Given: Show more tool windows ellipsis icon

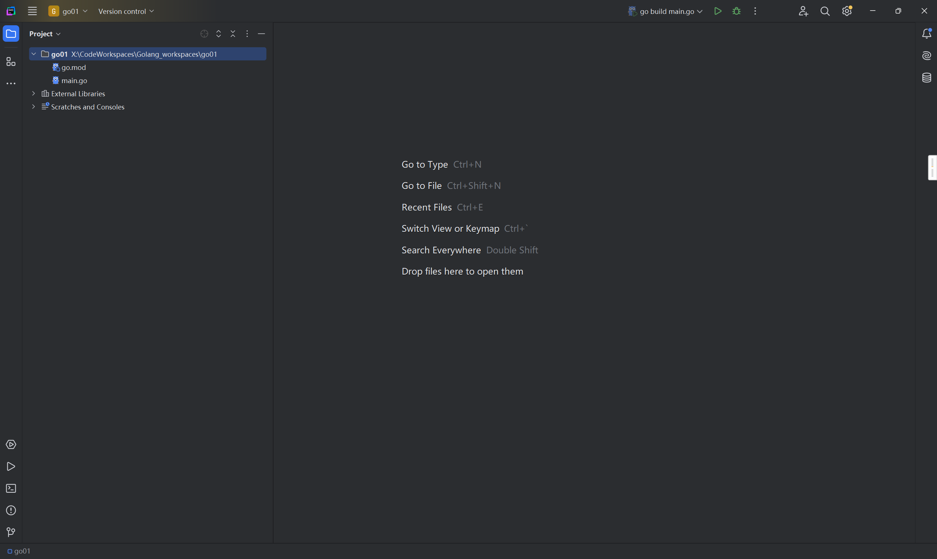Looking at the screenshot, I should tap(11, 83).
